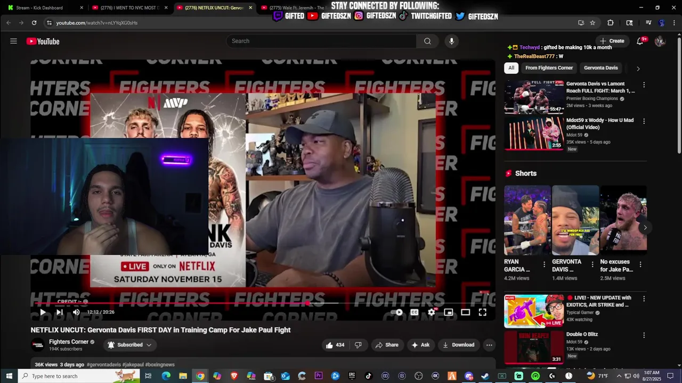
Task: Start voice search with microphone icon
Action: (451, 41)
